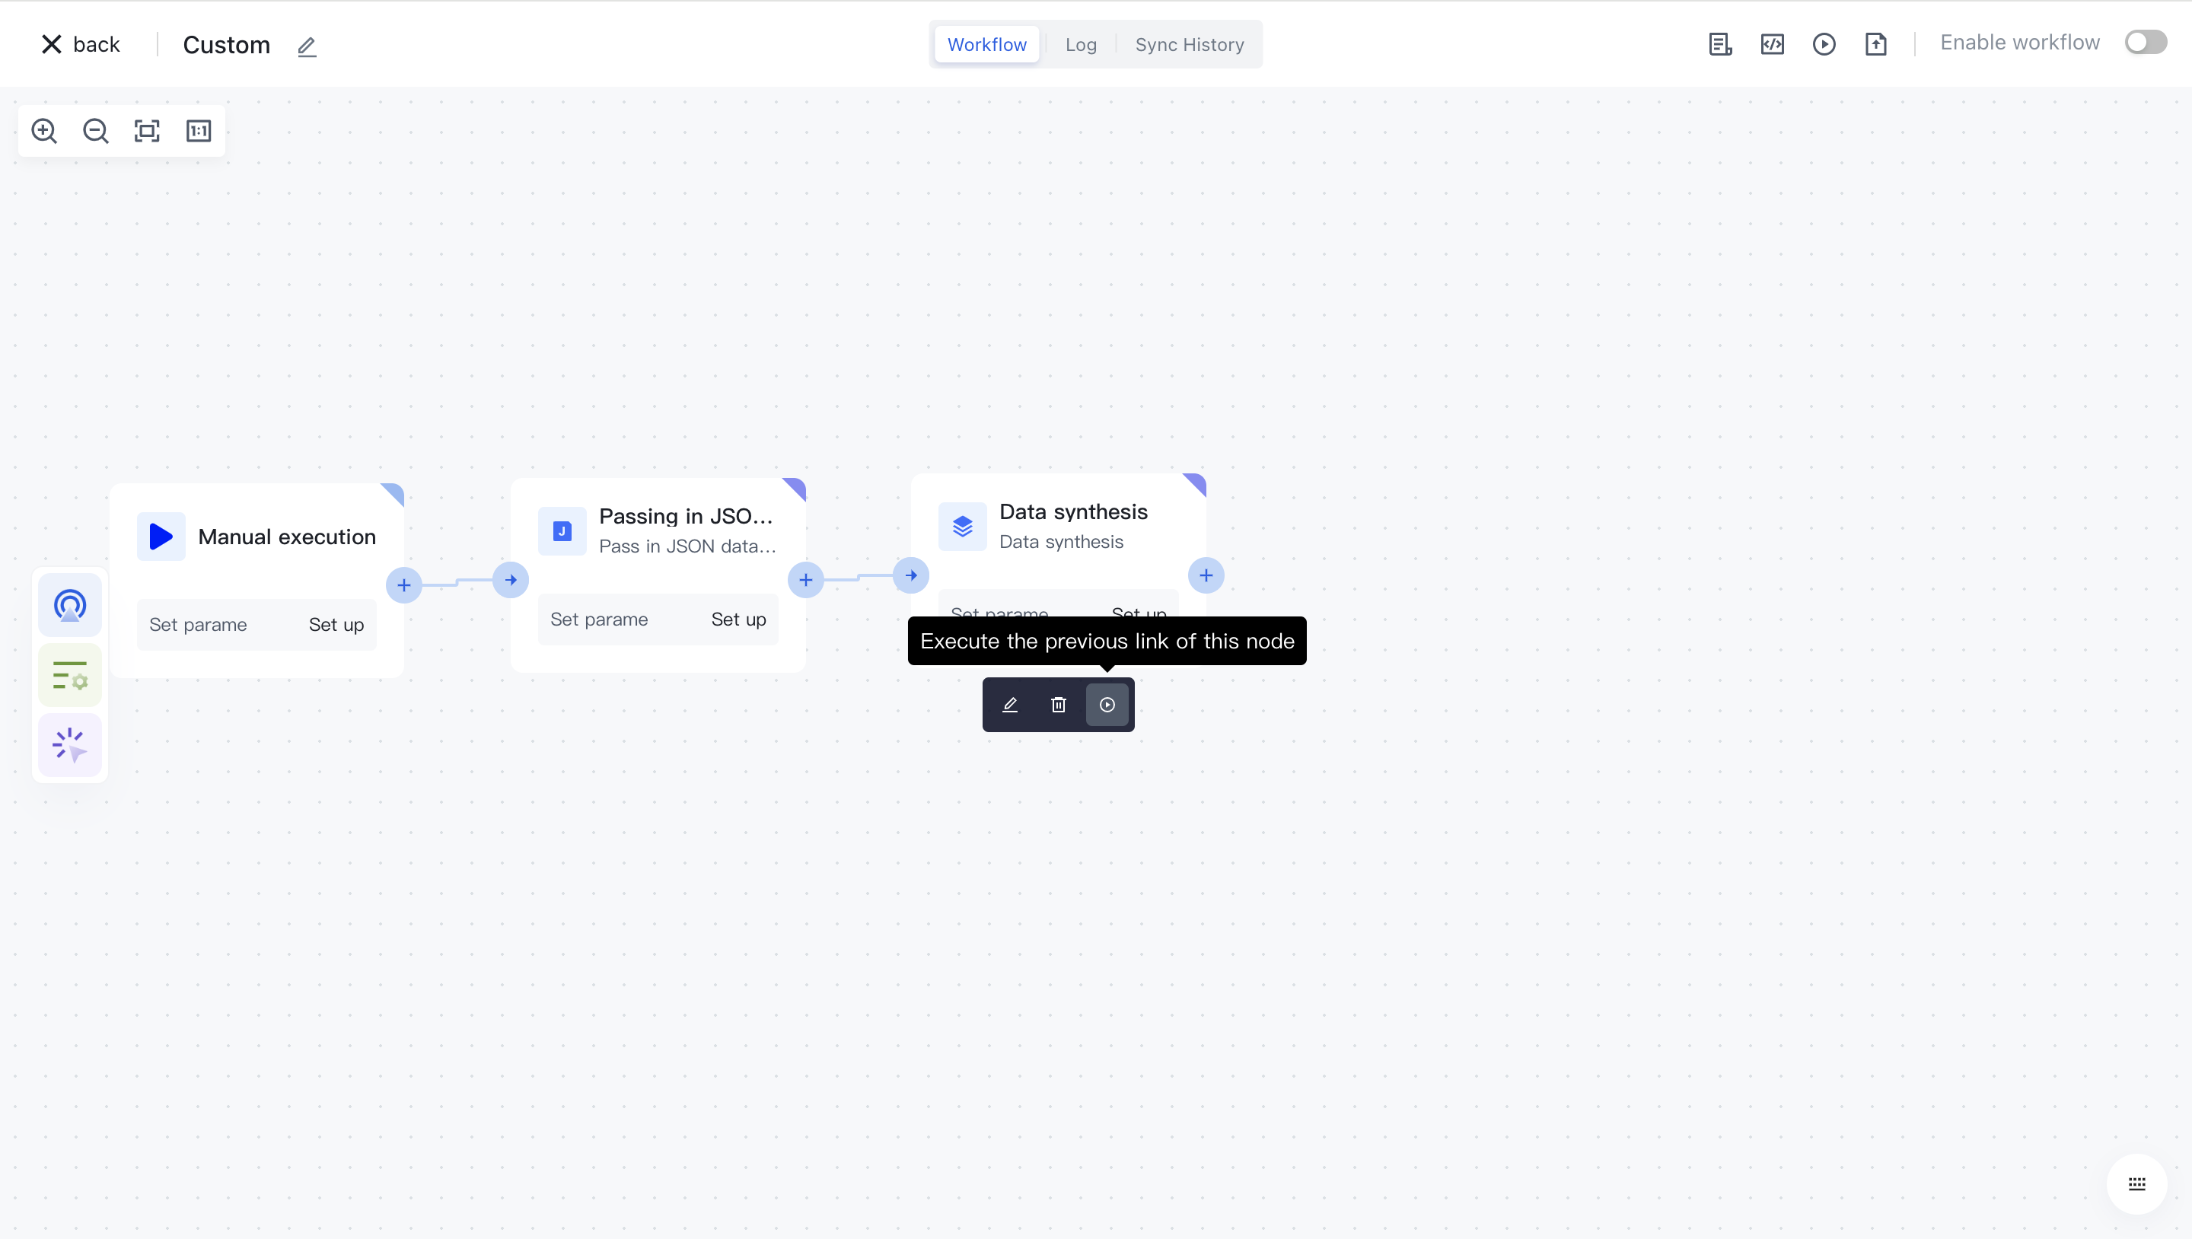Click the zoom in magnifier icon
The height and width of the screenshot is (1239, 2192).
(x=44, y=131)
